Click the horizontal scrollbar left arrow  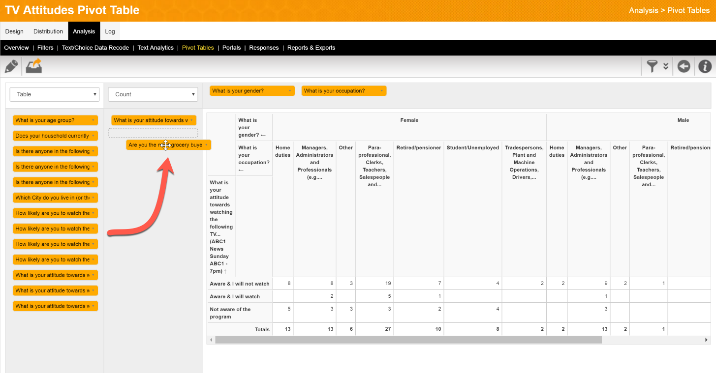211,340
